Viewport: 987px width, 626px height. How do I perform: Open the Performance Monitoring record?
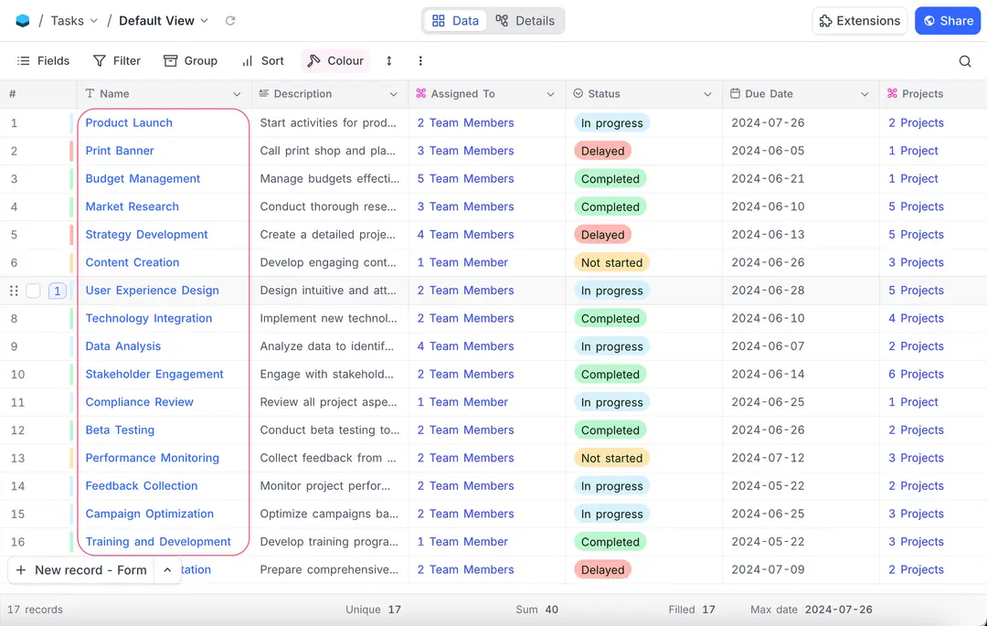[x=153, y=457]
